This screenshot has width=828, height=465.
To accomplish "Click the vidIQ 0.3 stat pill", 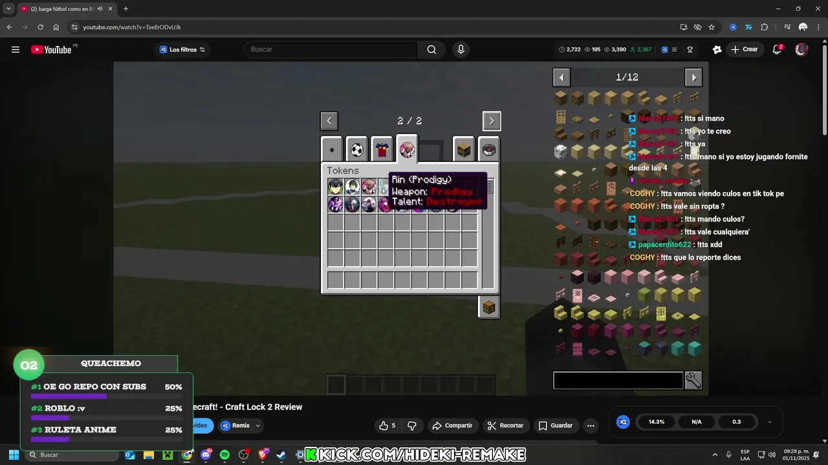I will (736, 422).
